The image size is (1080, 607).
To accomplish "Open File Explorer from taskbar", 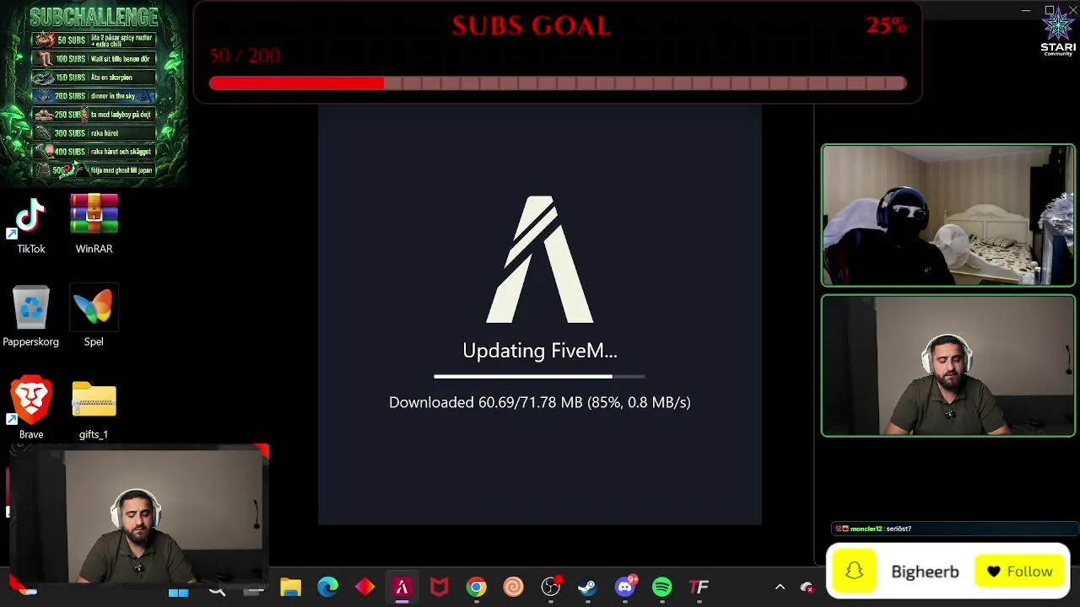I will pyautogui.click(x=291, y=588).
